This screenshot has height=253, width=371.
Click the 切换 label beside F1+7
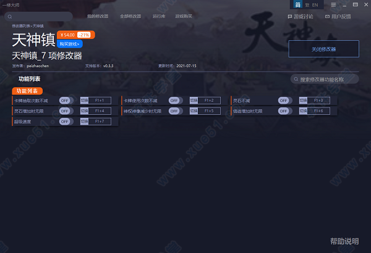tap(84, 122)
